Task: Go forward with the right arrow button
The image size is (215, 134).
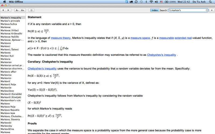Action: (8, 10)
